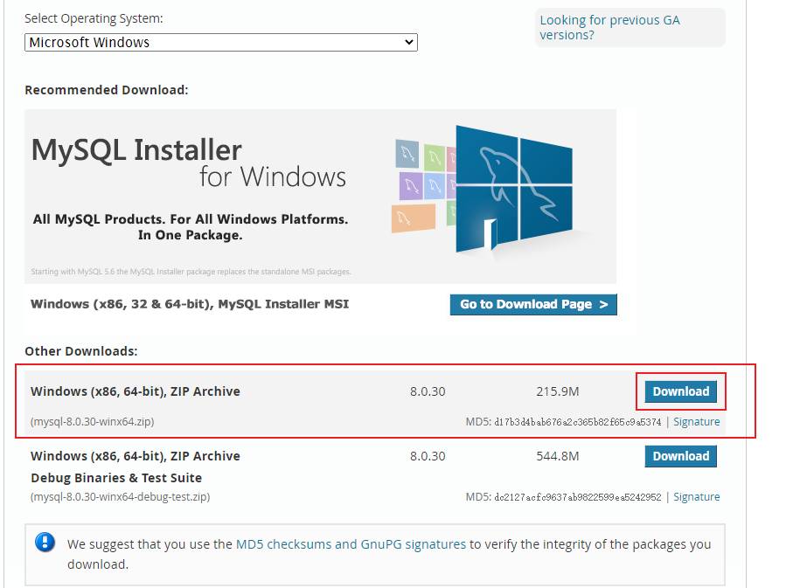Click the dropdown arrow beside Microsoft Windows
The height and width of the screenshot is (588, 793).
(408, 42)
